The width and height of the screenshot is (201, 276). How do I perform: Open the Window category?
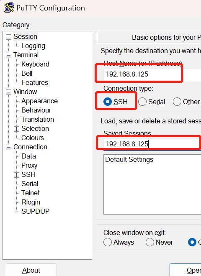click(x=25, y=92)
